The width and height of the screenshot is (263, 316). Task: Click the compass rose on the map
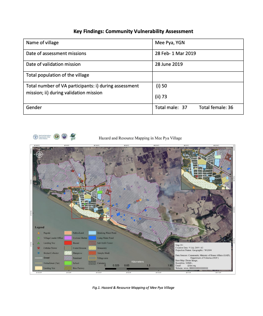pos(39,155)
